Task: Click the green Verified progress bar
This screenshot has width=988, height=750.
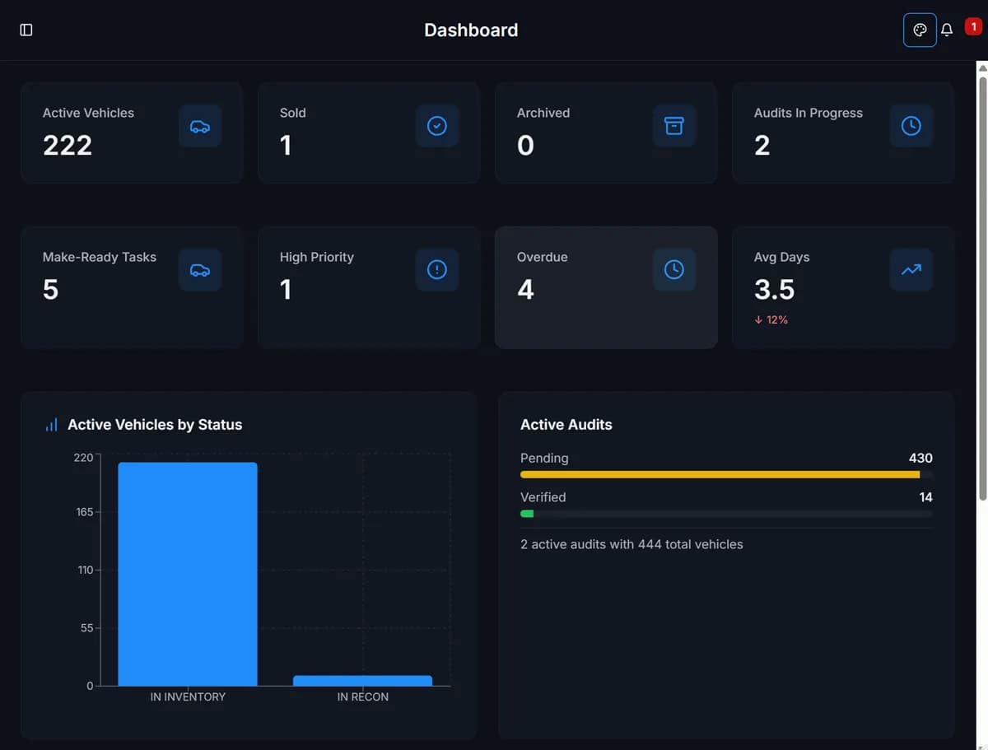Action: coord(527,513)
